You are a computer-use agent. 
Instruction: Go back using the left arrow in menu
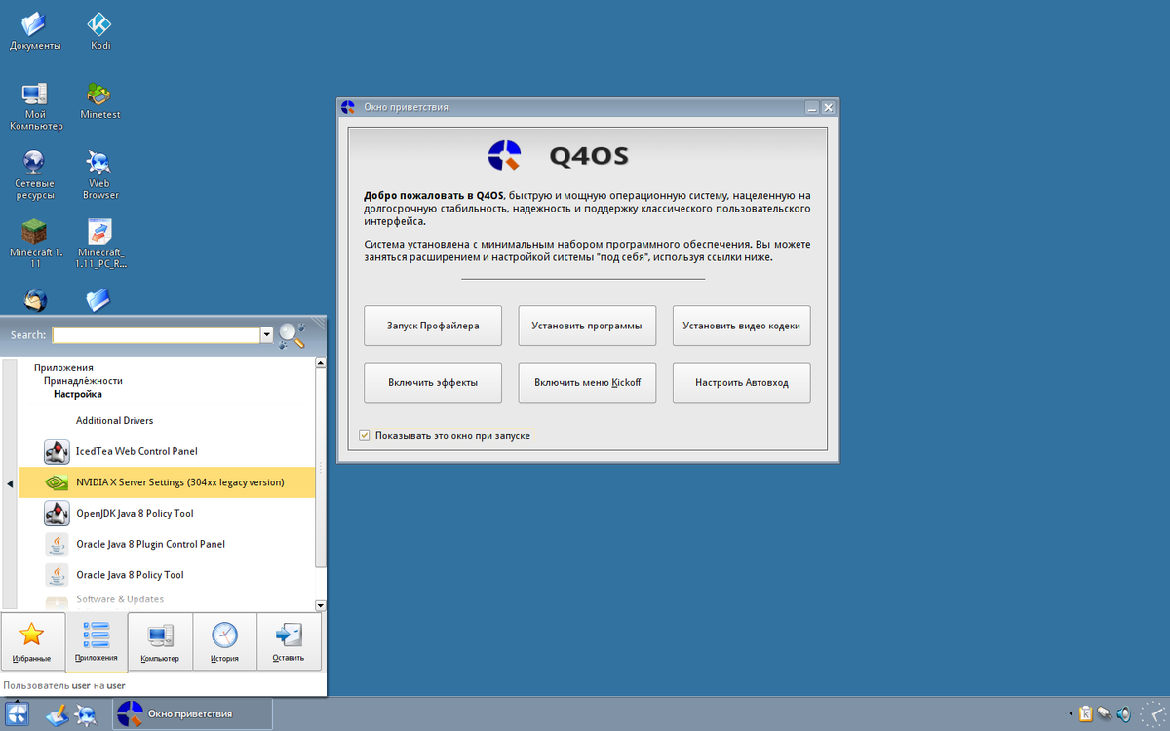click(10, 483)
